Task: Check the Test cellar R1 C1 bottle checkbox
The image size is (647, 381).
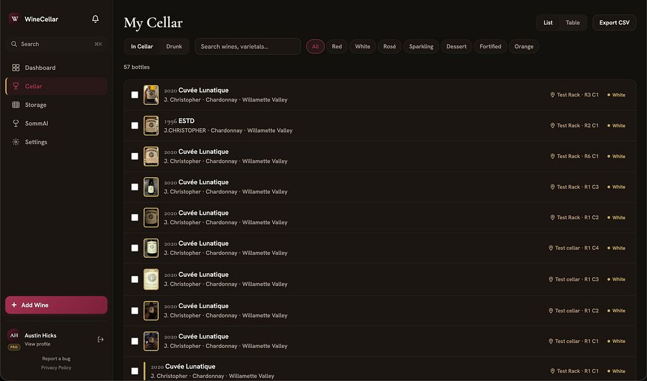Action: pos(135,342)
